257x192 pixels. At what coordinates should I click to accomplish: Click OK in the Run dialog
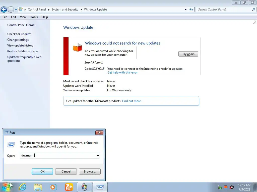tap(42, 171)
